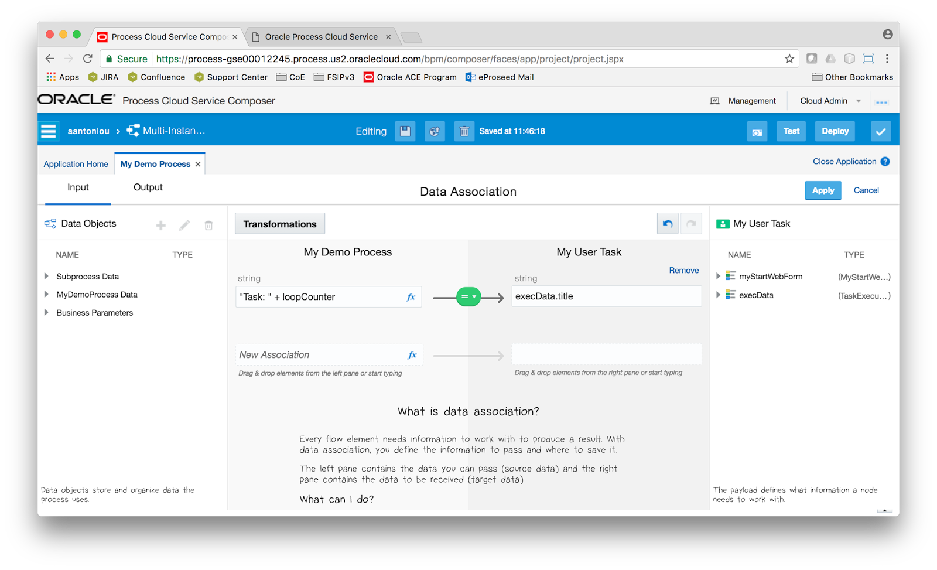
Task: Open the Application Home tab
Action: [76, 164]
